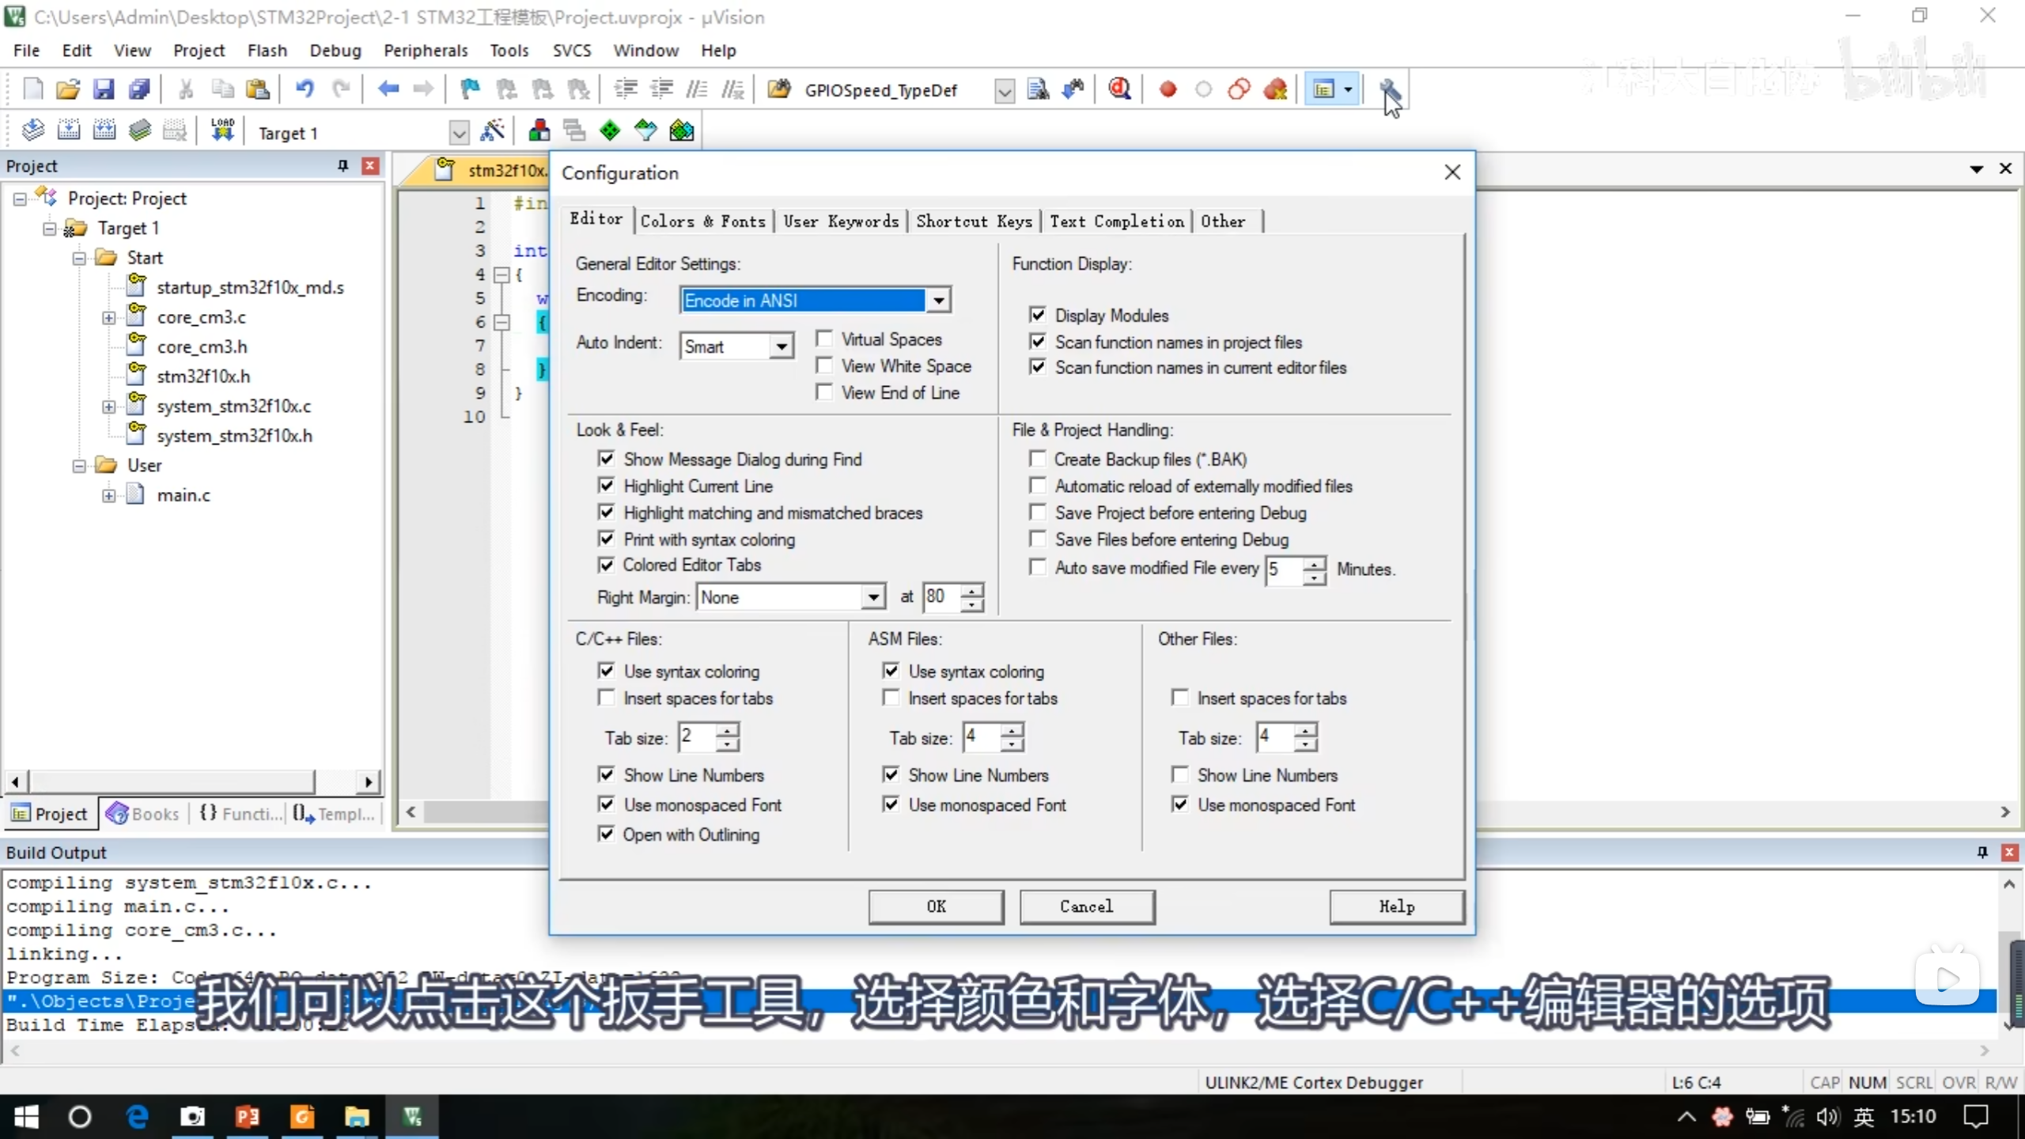Click the Manage Run-Time Environment green diamond icon
Viewport: 2025px width, 1139px height.
610,131
